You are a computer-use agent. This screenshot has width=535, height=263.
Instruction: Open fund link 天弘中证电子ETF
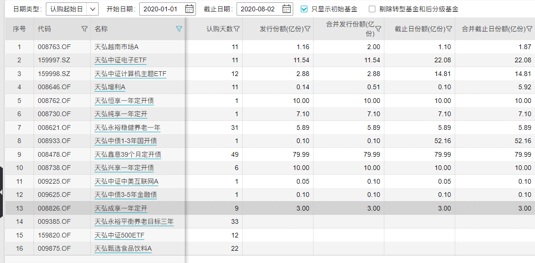point(120,60)
